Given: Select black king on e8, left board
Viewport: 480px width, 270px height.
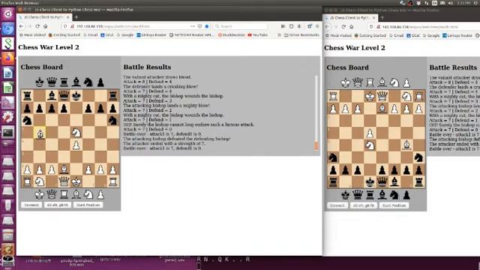Looking at the screenshot, I should click(76, 96).
